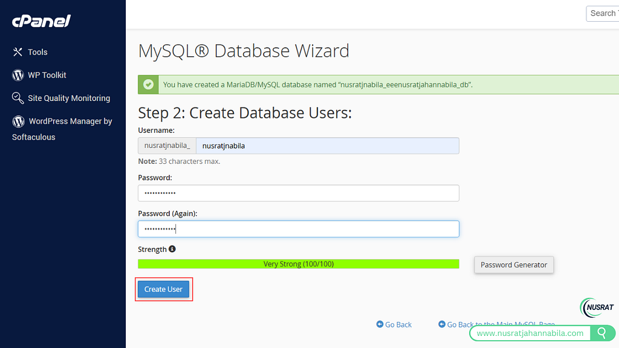619x348 pixels.
Task: Click the Create User button
Action: (x=163, y=289)
